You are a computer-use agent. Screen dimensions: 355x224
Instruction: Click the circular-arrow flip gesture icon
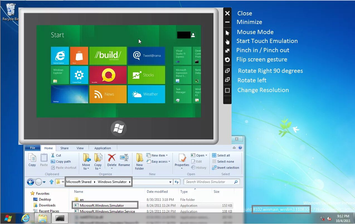227,60
